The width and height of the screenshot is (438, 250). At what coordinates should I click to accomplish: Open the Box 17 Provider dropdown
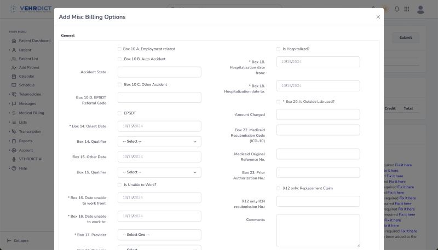(x=159, y=235)
